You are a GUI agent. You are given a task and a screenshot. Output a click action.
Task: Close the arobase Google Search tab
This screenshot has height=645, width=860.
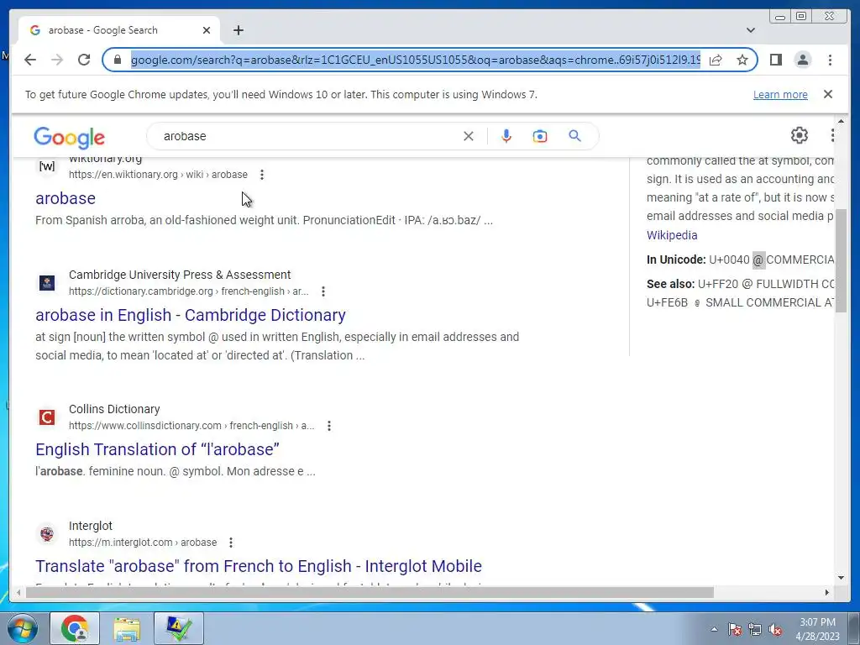(207, 30)
